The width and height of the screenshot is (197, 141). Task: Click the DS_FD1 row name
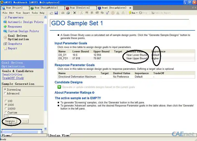tap(63, 58)
